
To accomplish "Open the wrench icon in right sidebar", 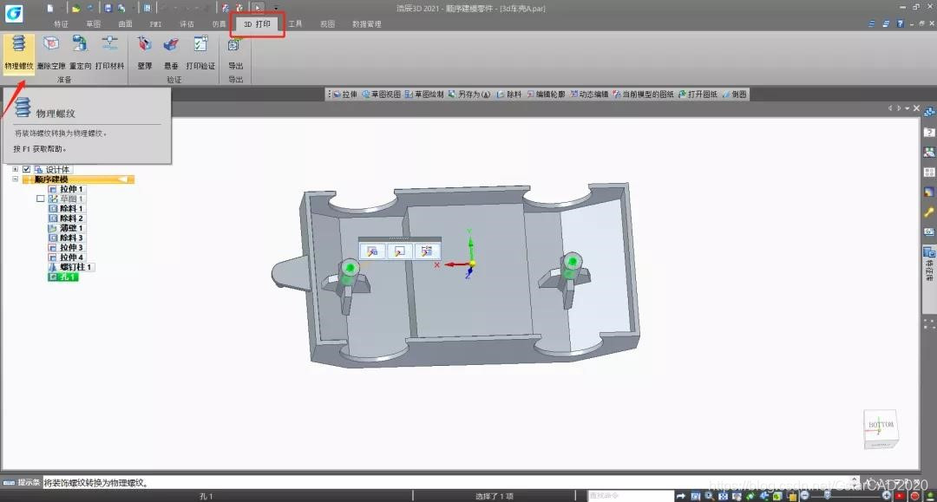I will [929, 212].
